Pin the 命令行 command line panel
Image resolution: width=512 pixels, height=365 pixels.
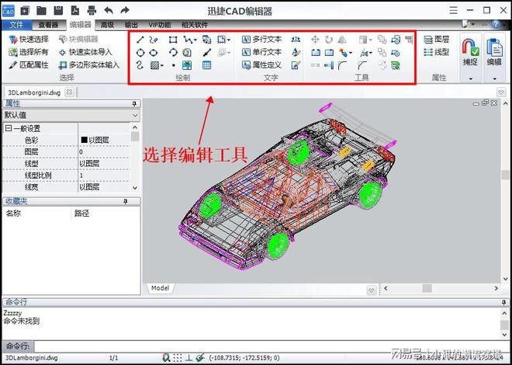[x=503, y=303]
